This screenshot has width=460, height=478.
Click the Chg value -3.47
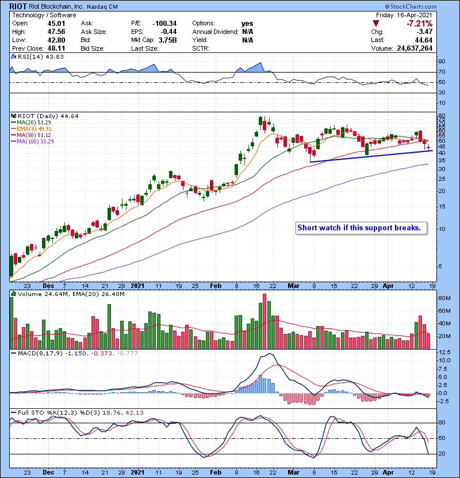tap(424, 32)
